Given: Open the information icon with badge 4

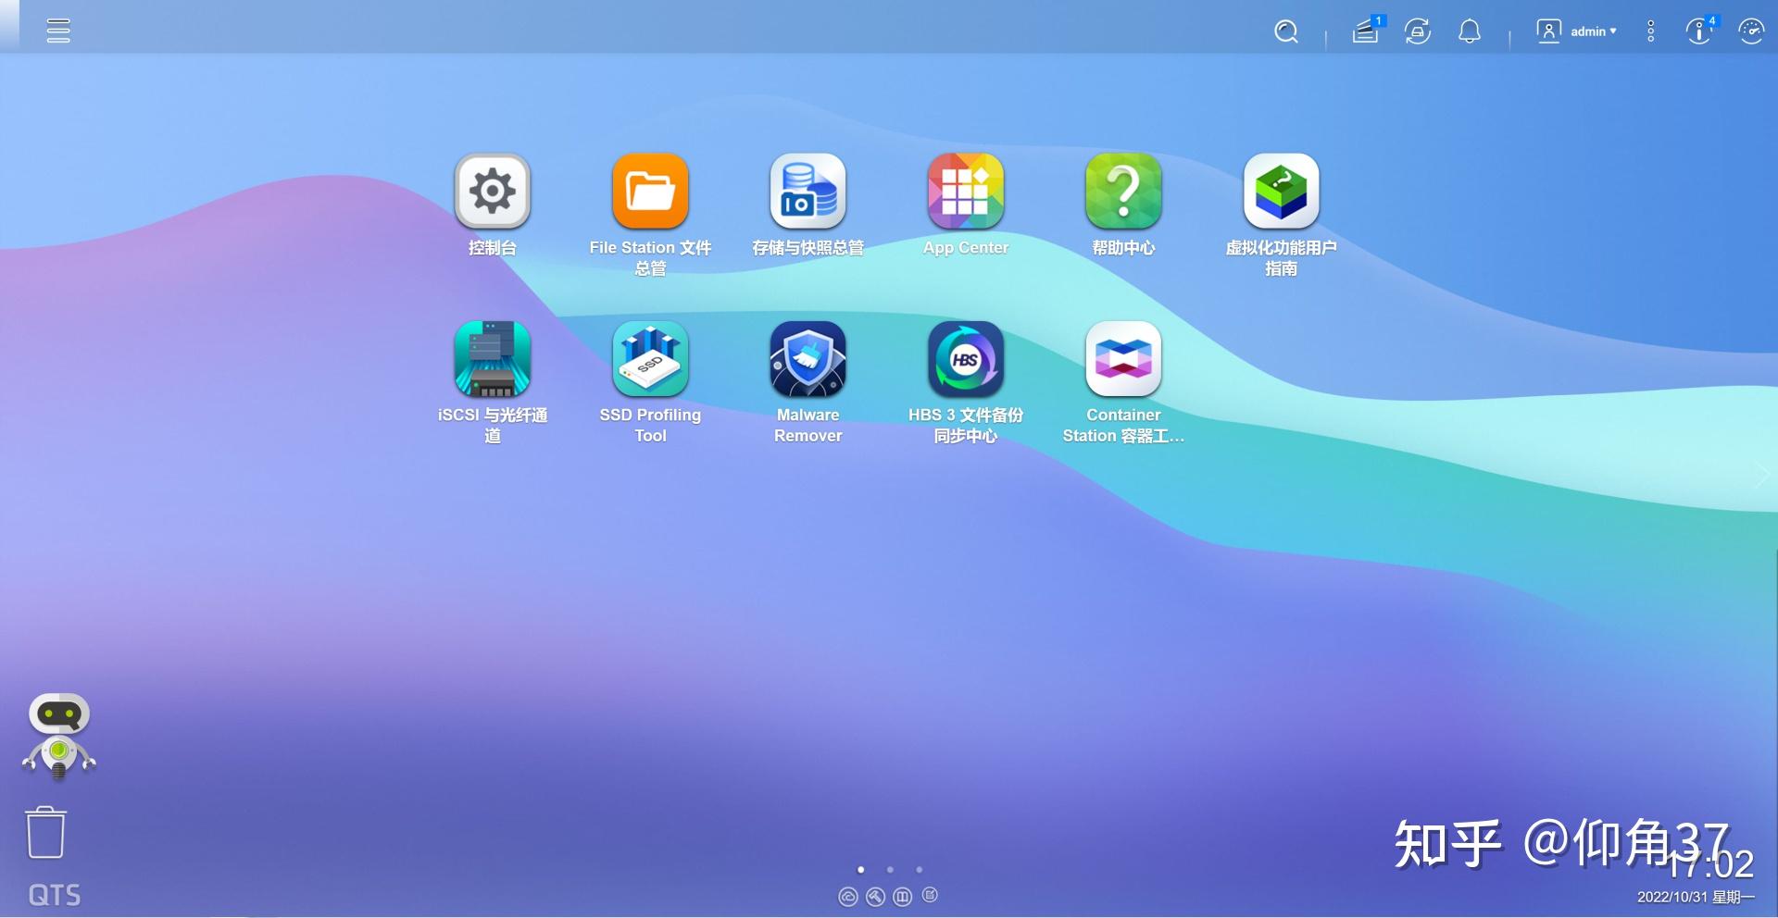Looking at the screenshot, I should pos(1700,31).
